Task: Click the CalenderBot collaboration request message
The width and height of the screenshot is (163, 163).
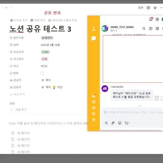Action: coord(132,95)
